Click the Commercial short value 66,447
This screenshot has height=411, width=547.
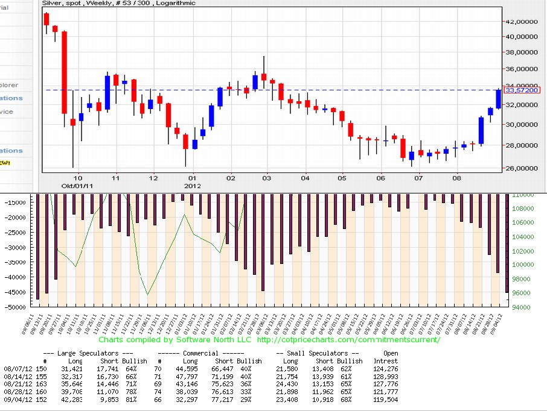coord(222,369)
